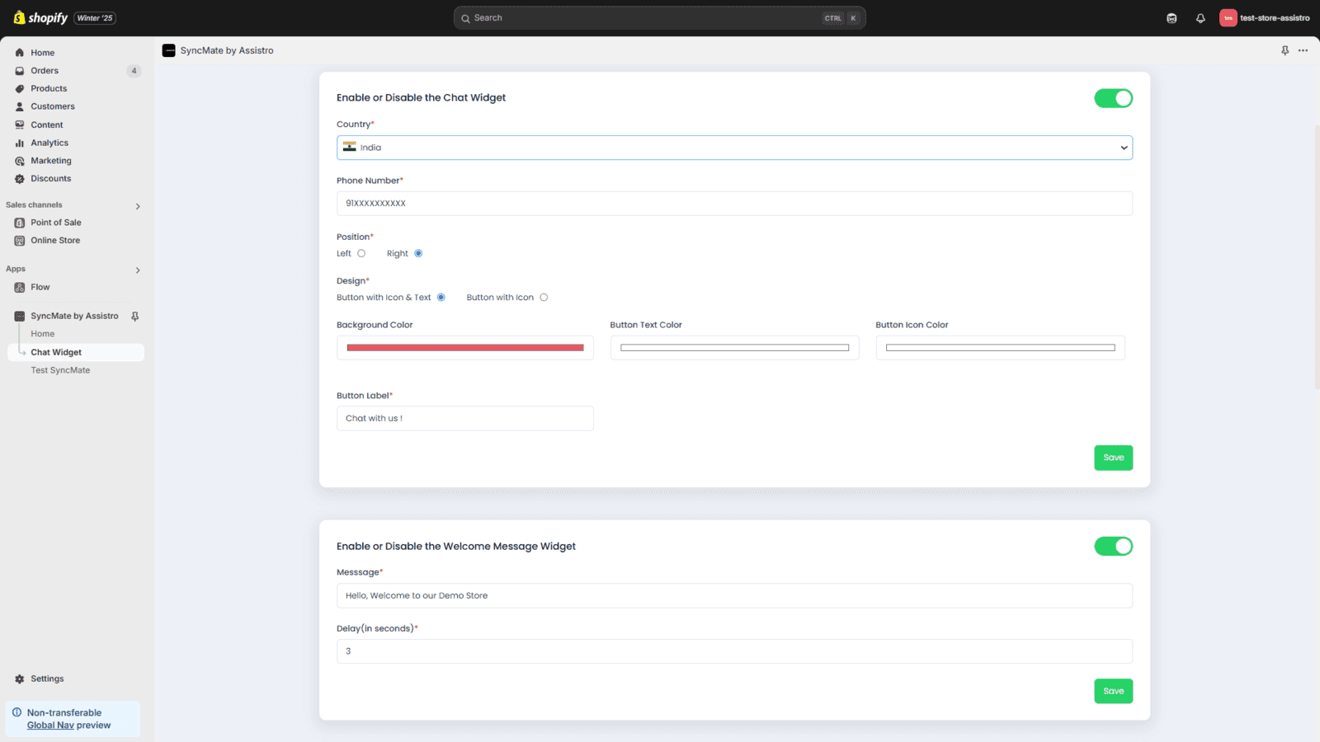Choose the Button with Icon design option
The width and height of the screenshot is (1320, 742).
coord(544,298)
